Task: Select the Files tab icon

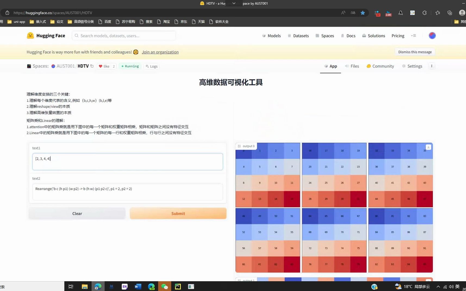Action: pos(347,66)
